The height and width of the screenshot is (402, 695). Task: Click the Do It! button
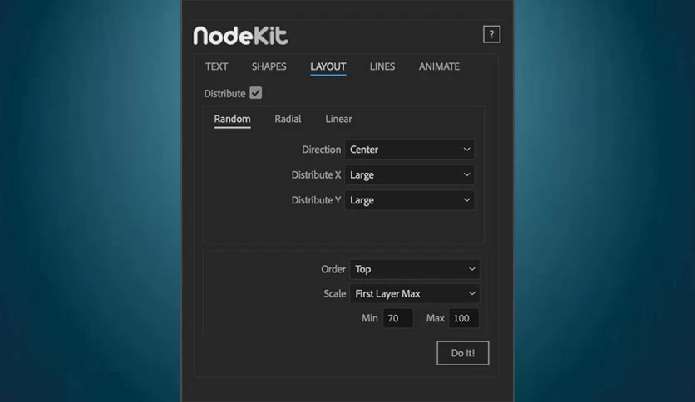point(463,353)
